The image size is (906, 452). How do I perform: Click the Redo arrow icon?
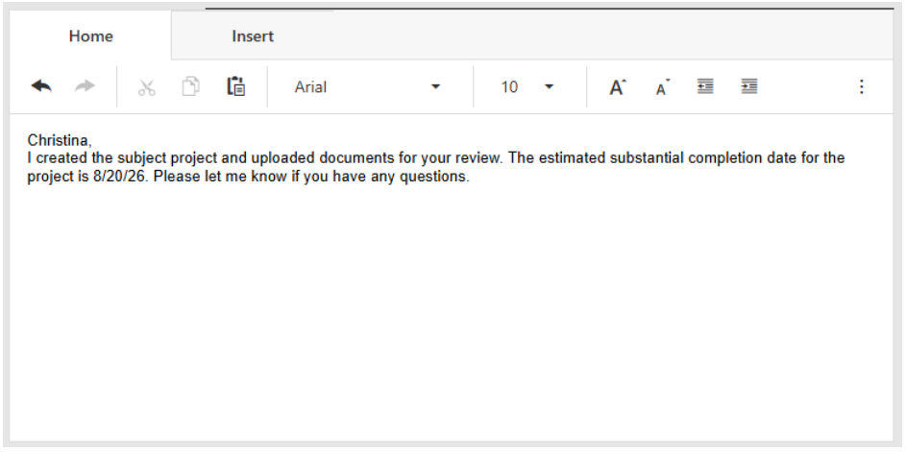[x=86, y=86]
